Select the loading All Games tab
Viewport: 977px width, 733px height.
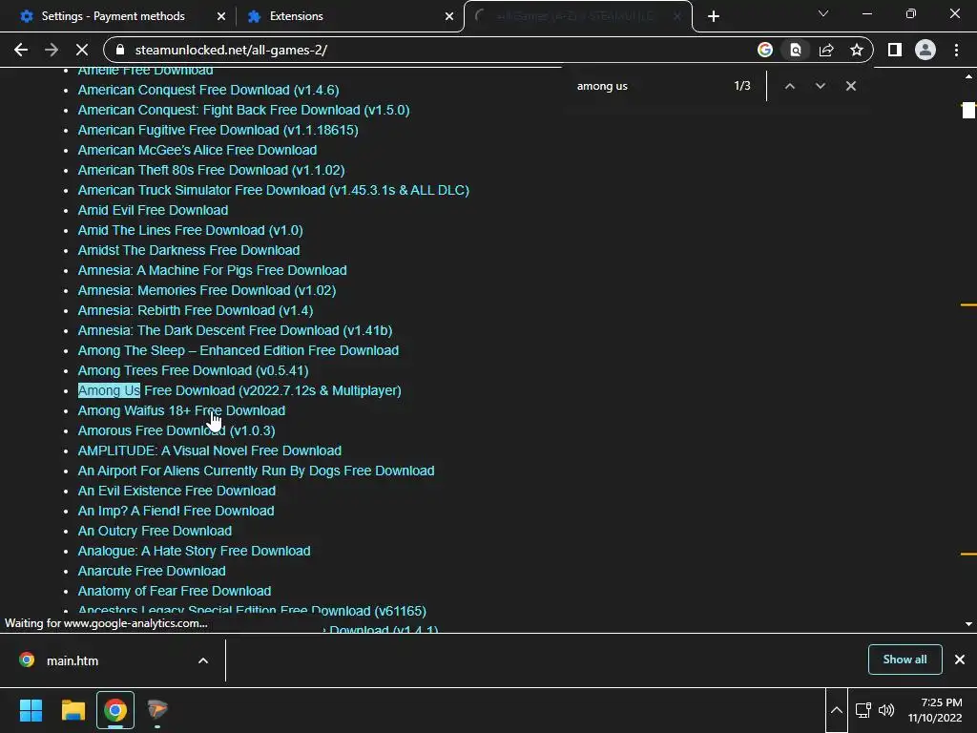pyautogui.click(x=574, y=16)
